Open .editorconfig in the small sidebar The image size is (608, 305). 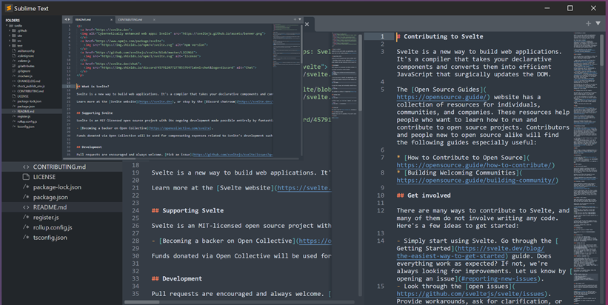click(x=26, y=51)
